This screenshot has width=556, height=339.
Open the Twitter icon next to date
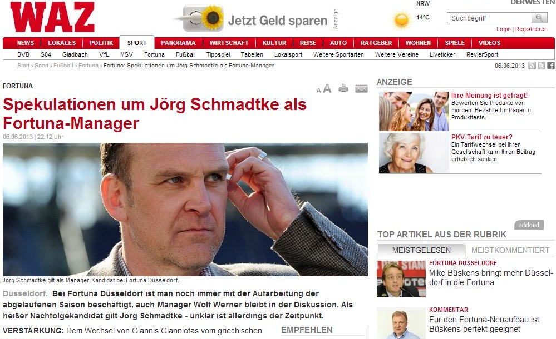click(x=542, y=66)
